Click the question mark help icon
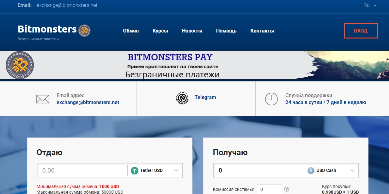The width and height of the screenshot is (389, 194). click(287, 189)
